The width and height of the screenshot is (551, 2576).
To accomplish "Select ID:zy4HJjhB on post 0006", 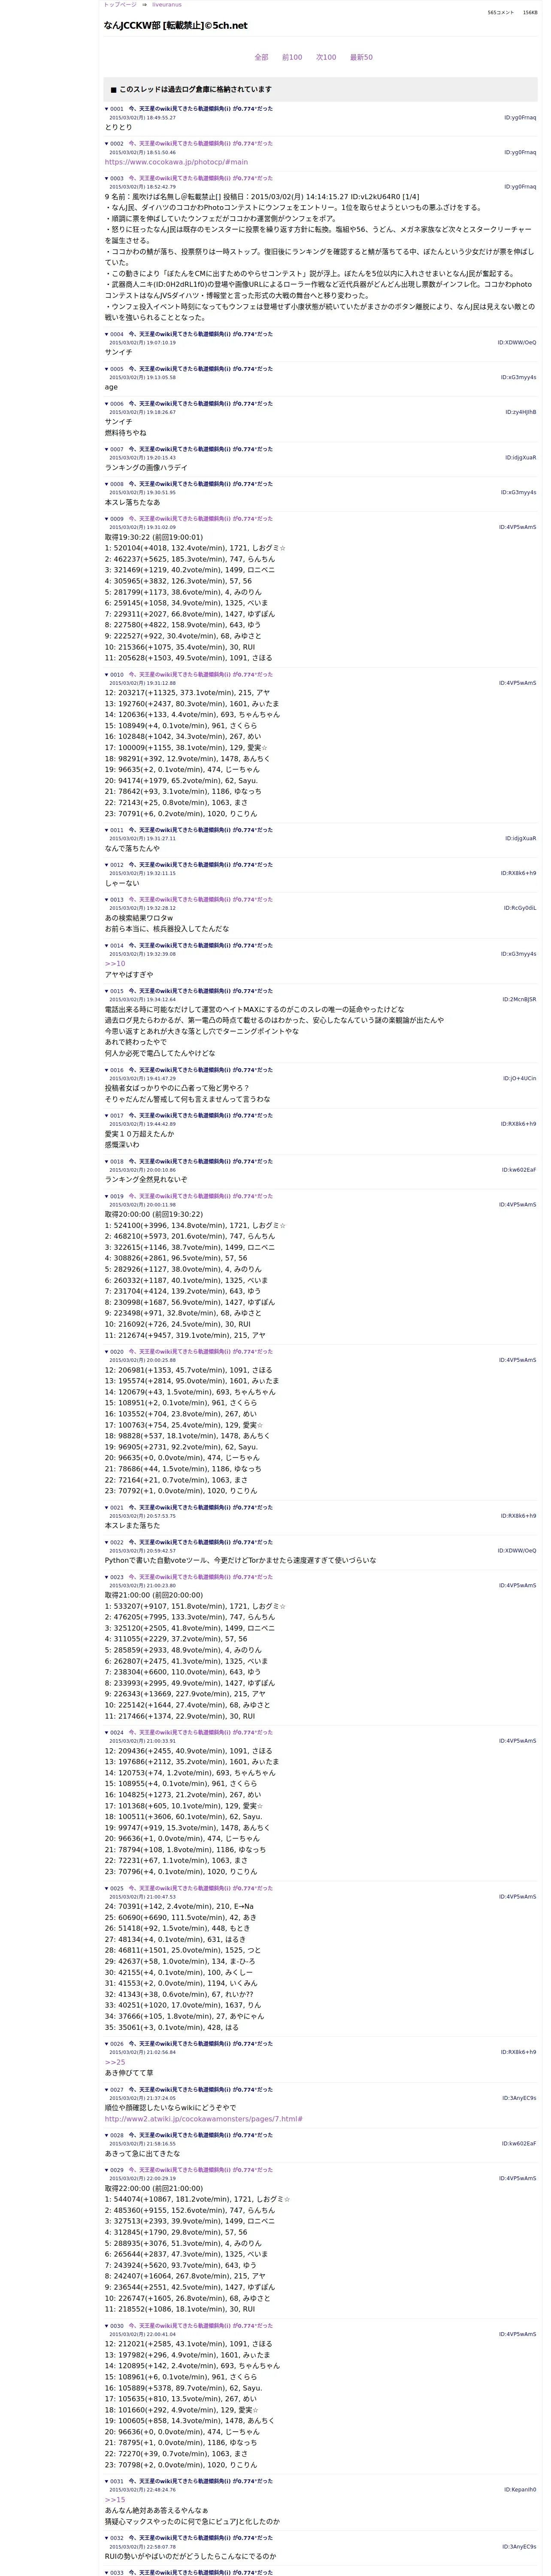I will point(520,412).
